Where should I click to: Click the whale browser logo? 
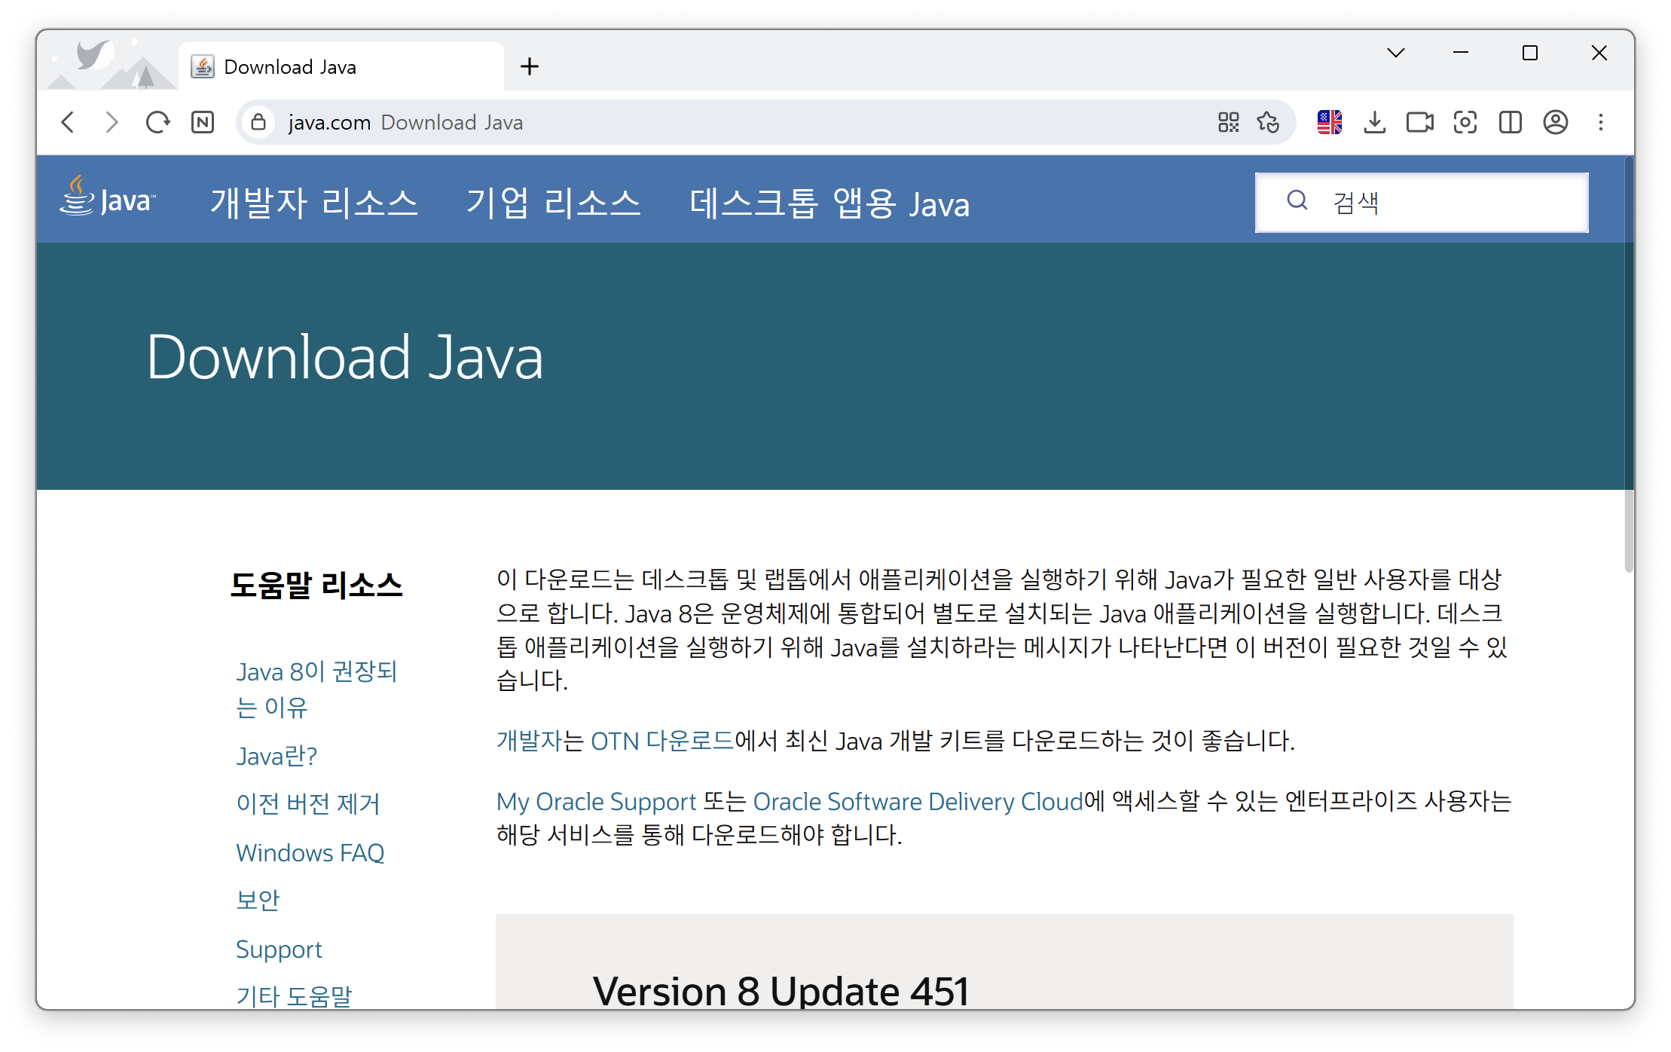[x=94, y=55]
